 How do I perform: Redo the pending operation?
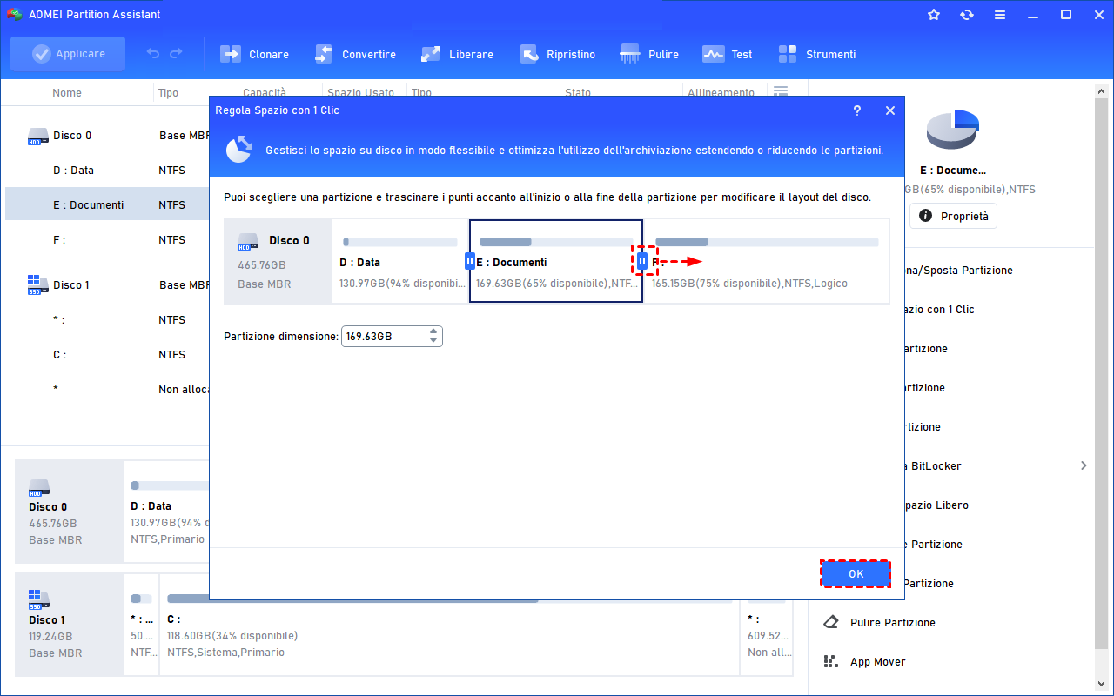tap(177, 54)
